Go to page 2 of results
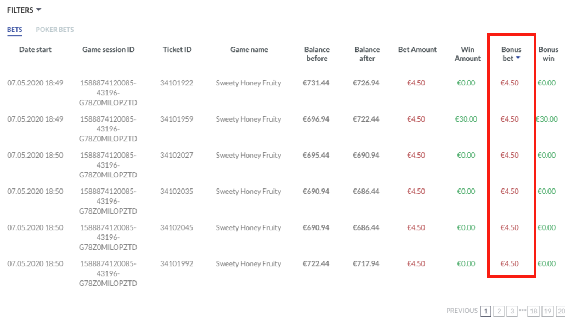This screenshot has width=565, height=321. coord(499,311)
